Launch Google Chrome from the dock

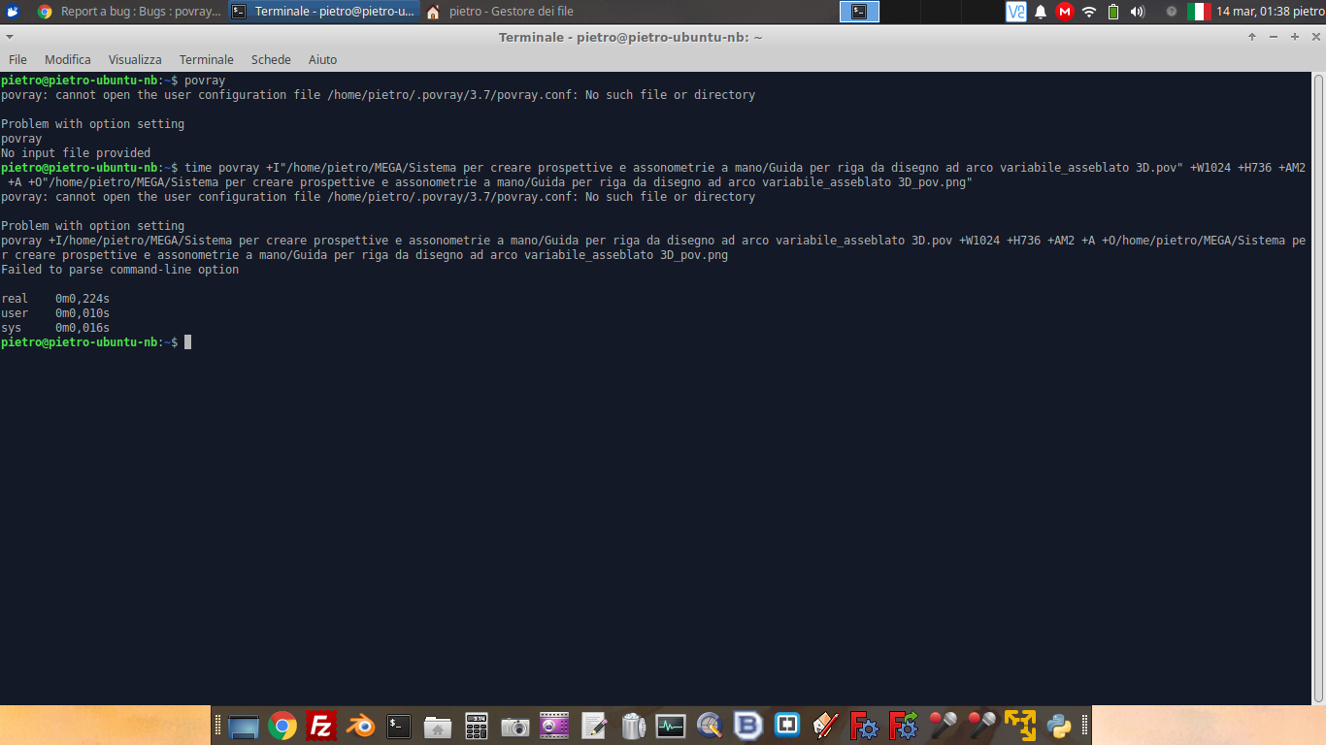tap(282, 726)
